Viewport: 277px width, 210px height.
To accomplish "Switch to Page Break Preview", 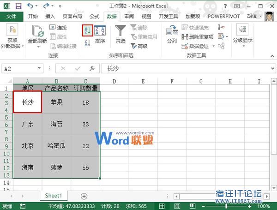I will coord(193,206).
